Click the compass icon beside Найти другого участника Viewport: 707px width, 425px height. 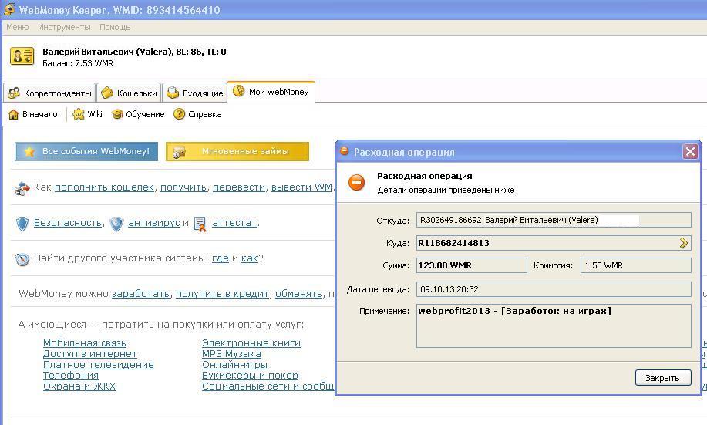click(x=22, y=259)
